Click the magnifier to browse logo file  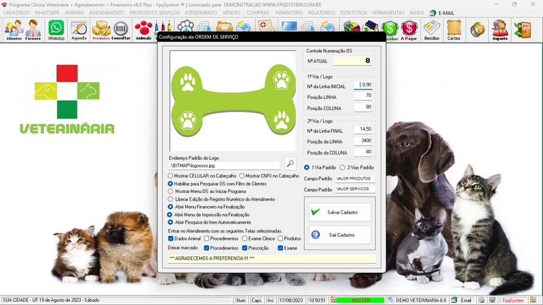[x=290, y=163]
